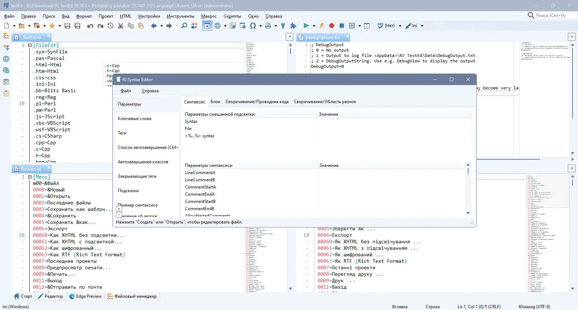Toggle the highlighted word wrap toolbar button
578x310 pixels.
click(207, 26)
